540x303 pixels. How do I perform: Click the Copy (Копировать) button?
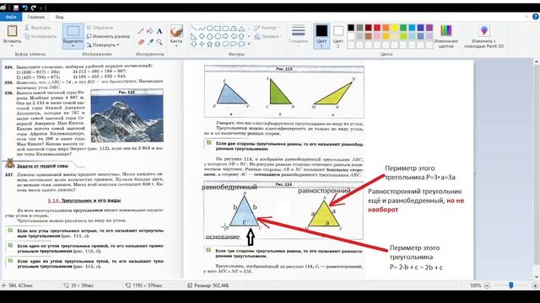pos(40,36)
